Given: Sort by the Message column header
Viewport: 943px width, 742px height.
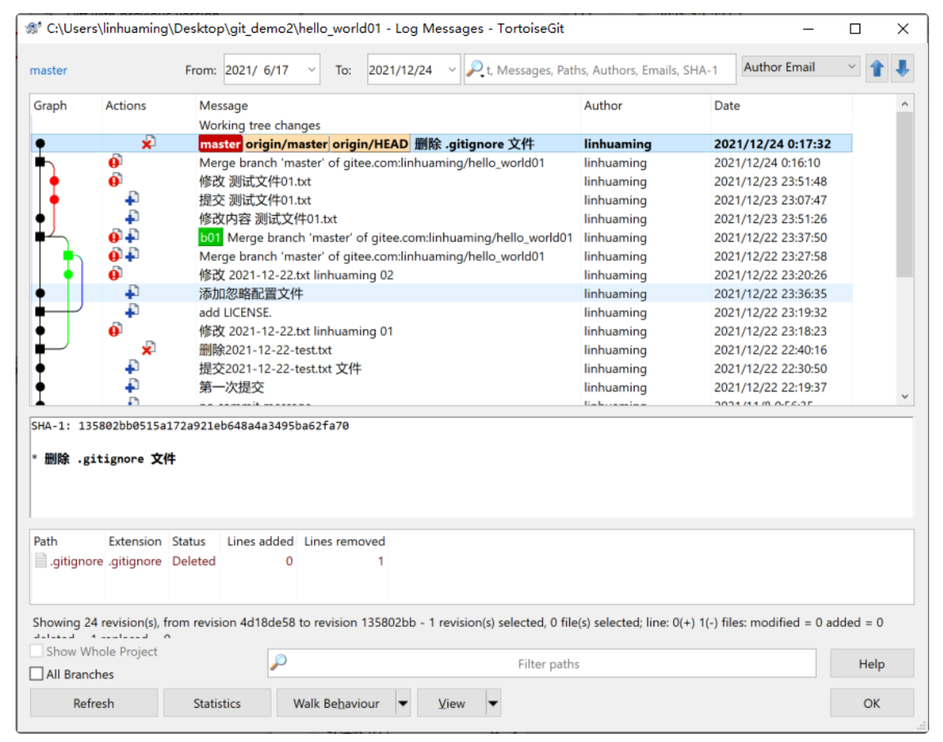Looking at the screenshot, I should pyautogui.click(x=388, y=105).
